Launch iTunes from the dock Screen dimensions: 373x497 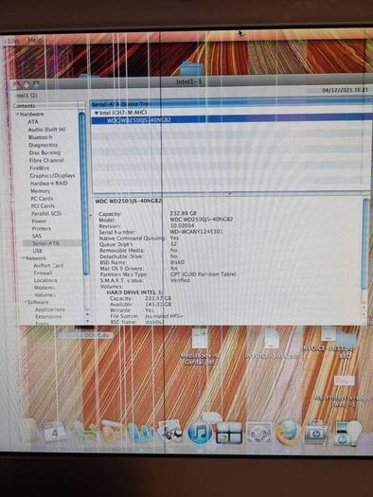[x=200, y=433]
